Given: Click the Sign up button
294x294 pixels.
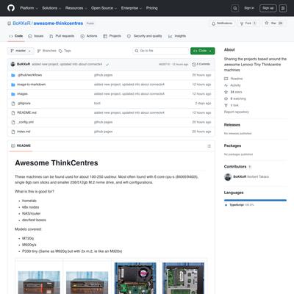Looking at the screenshot, I should pyautogui.click(x=268, y=8).
